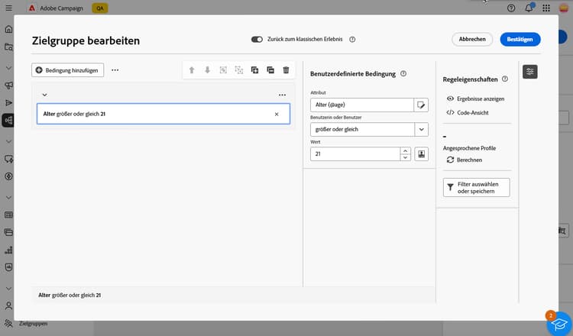Viewport: 573px width, 336px height.
Task: Click Berechnen to calculate profiles
Action: (x=464, y=161)
